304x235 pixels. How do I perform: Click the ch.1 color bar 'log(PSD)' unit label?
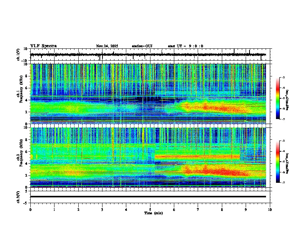pos(287,100)
